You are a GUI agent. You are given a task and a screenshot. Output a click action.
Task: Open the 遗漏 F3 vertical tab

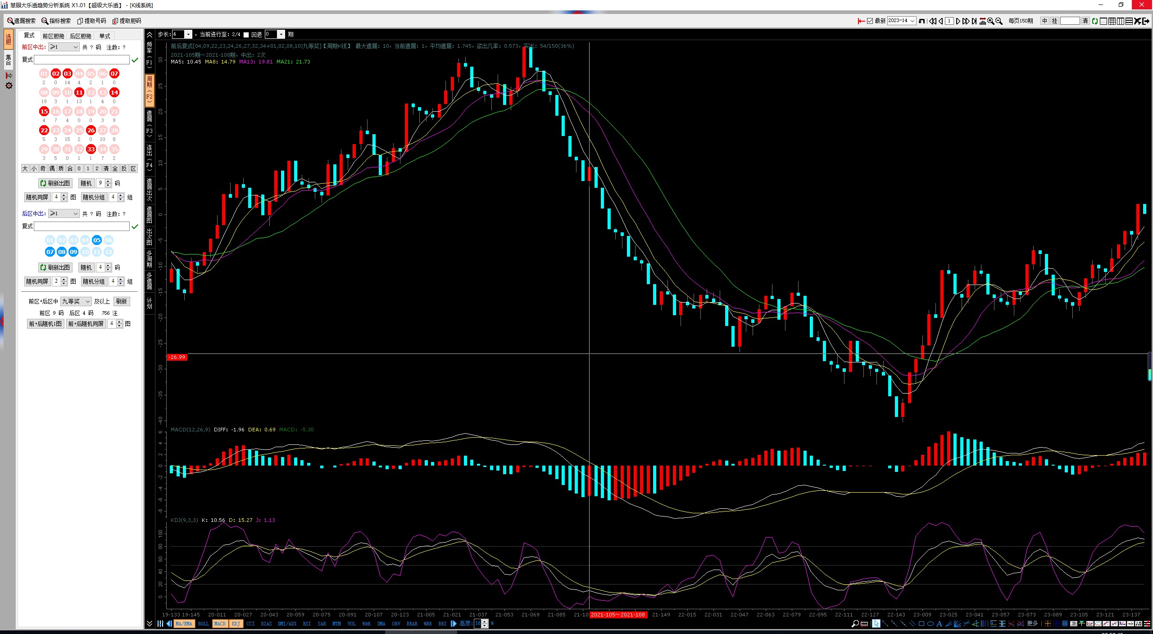[150, 123]
